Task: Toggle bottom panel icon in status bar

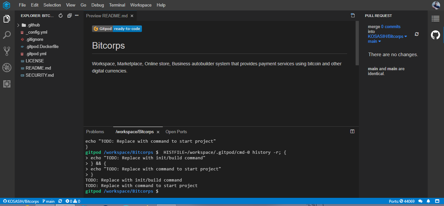Action: [x=437, y=201]
